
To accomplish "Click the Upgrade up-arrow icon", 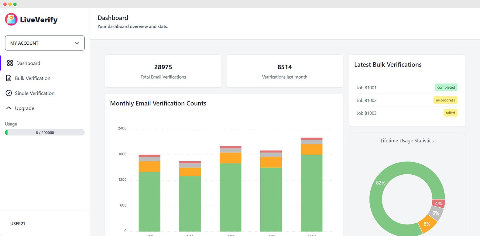I will click(9, 108).
